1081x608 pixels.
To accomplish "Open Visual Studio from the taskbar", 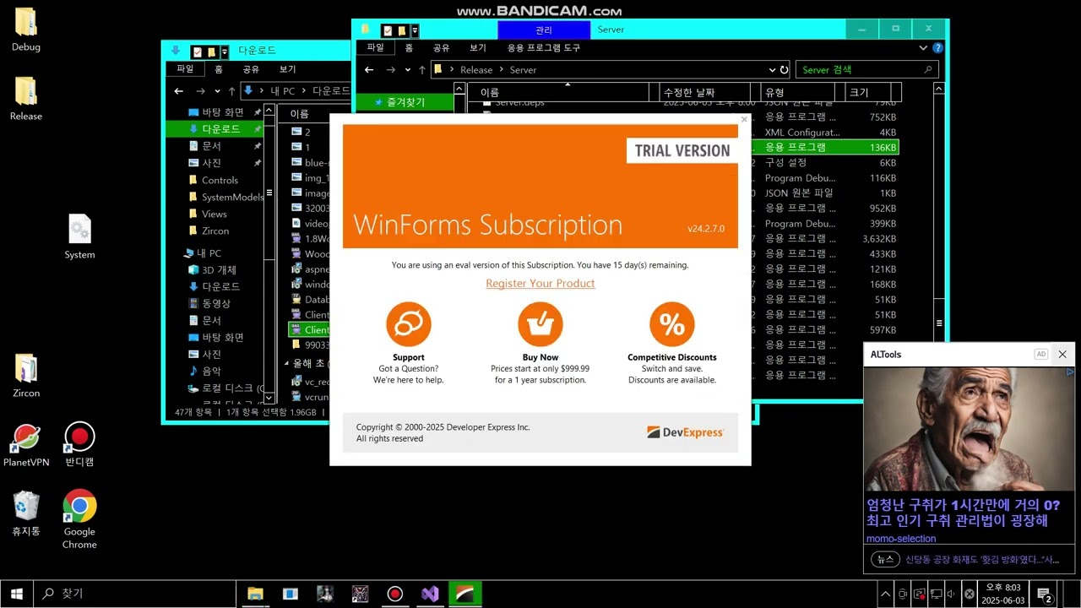I will [x=430, y=594].
